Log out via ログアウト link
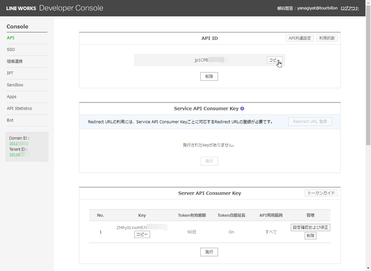Viewport: 371px width, 271px height. point(350,8)
